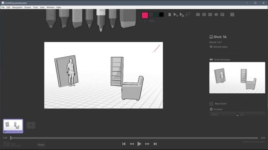Jump to last board playback button
268x150 pixels.
tap(155, 144)
